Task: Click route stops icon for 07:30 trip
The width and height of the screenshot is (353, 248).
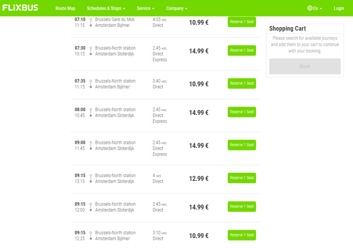Action: [91, 51]
